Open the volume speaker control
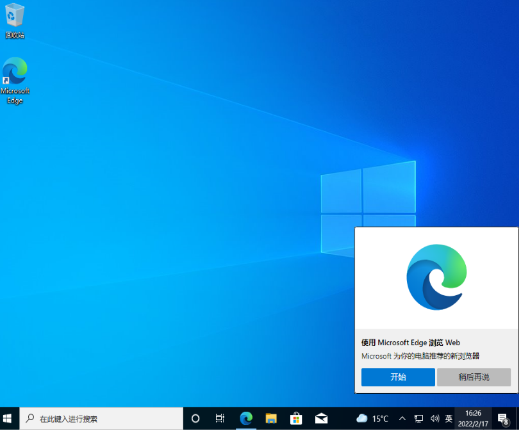The width and height of the screenshot is (521, 438). [434, 419]
